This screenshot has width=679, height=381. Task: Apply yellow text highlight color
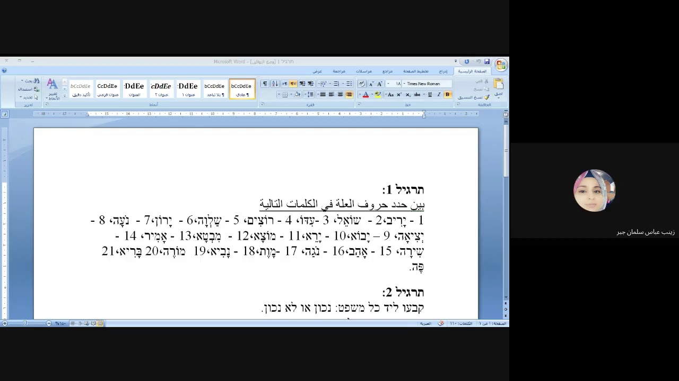pos(378,95)
